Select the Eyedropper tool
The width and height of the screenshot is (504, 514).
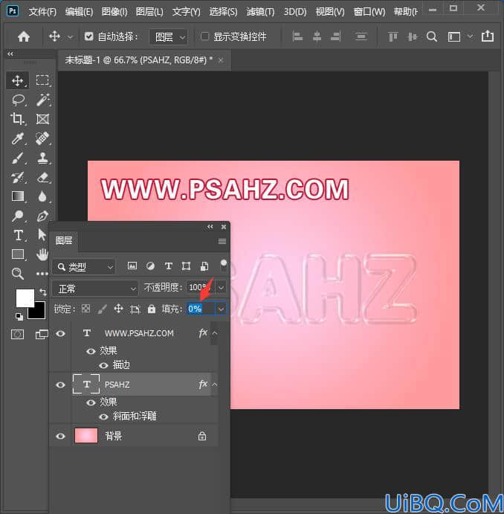click(17, 138)
